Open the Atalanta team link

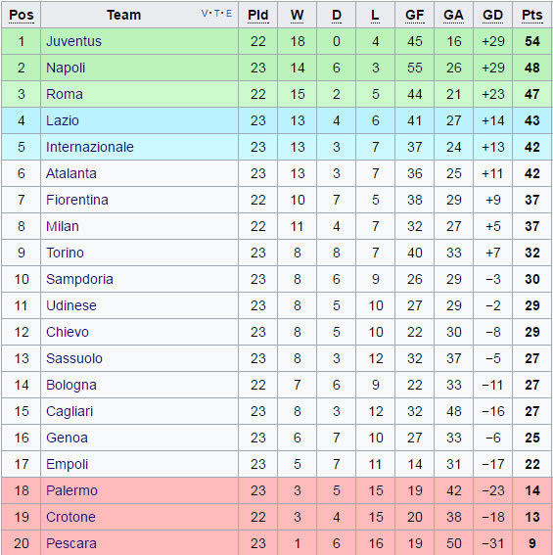pos(71,173)
